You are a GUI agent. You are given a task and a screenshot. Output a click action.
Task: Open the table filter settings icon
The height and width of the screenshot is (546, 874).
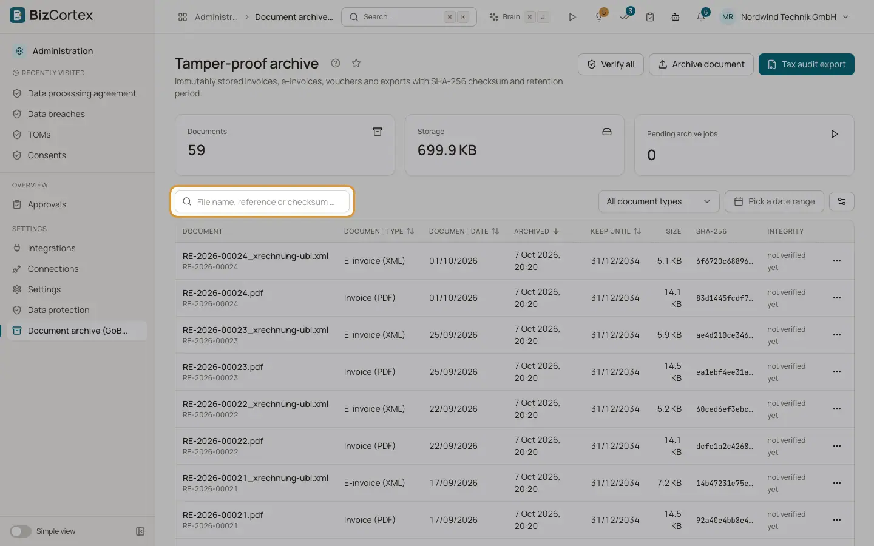[x=842, y=201]
